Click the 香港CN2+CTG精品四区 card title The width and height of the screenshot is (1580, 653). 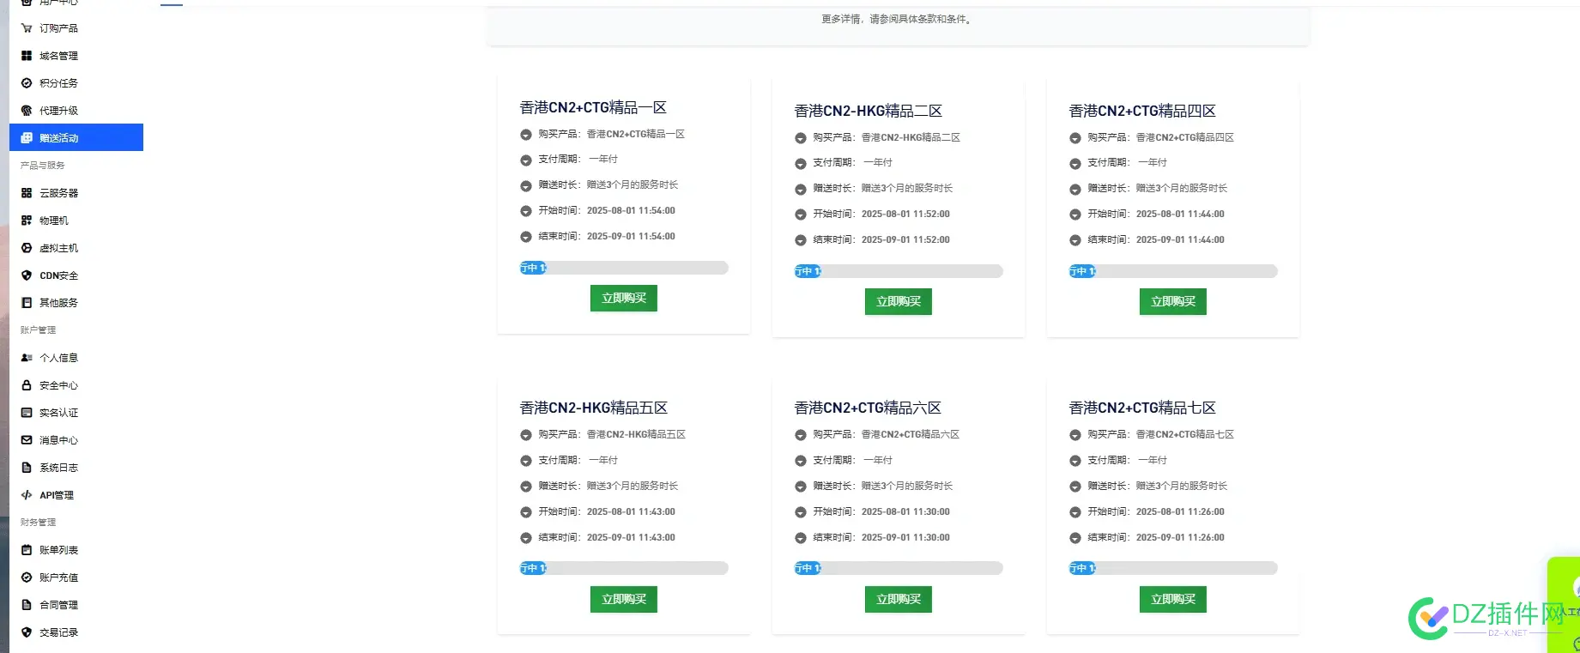click(x=1142, y=111)
